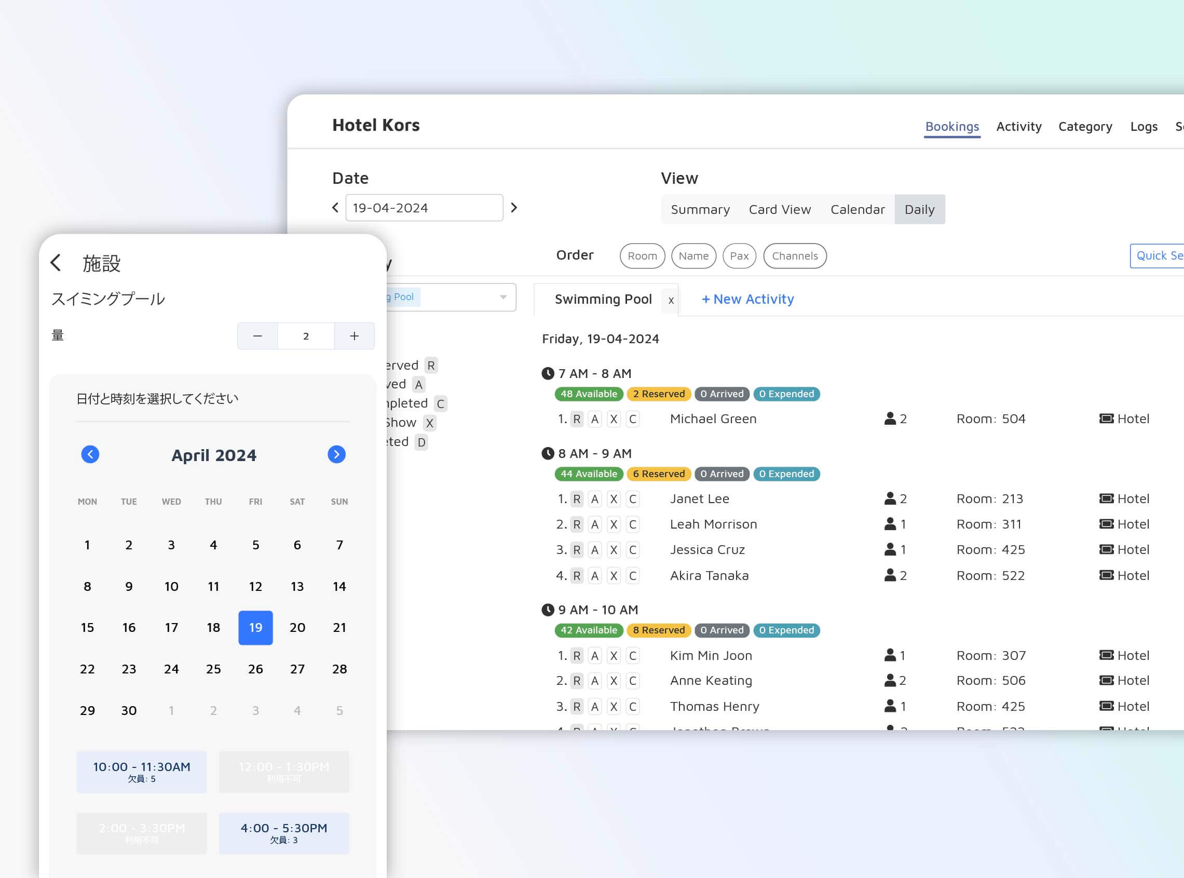Click guest name Jessica Cruz
1184x878 pixels.
[x=707, y=549]
